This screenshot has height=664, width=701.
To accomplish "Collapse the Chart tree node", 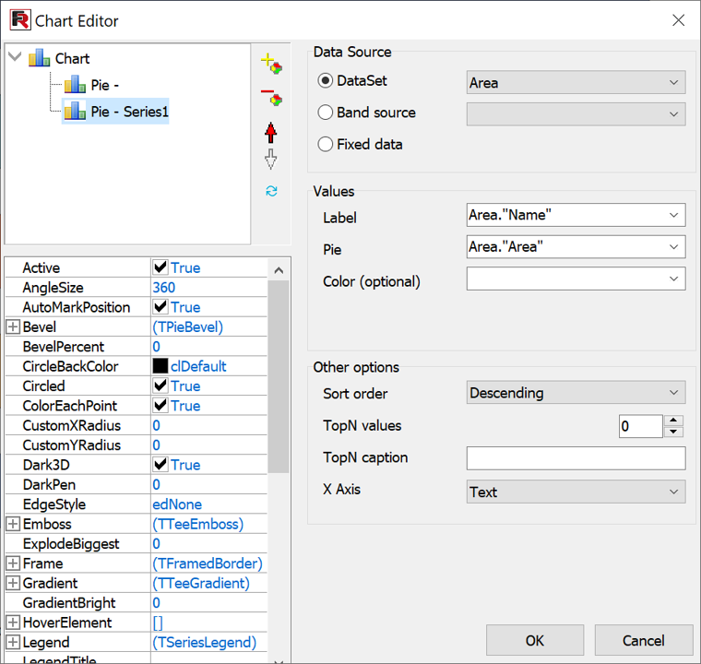I will (14, 58).
